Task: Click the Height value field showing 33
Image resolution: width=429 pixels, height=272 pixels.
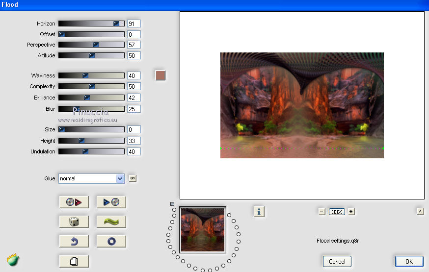Action: tap(134, 141)
